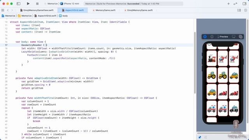Open the body symbol breadcrumb

click(x=63, y=16)
